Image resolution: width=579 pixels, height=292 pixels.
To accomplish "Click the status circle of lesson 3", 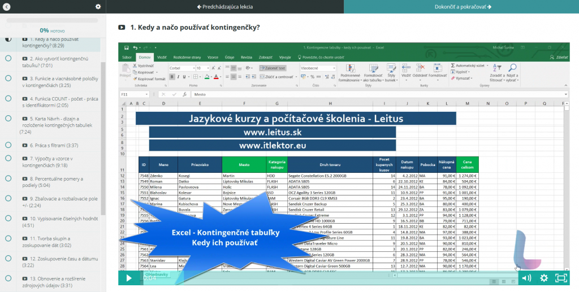I will (8, 78).
